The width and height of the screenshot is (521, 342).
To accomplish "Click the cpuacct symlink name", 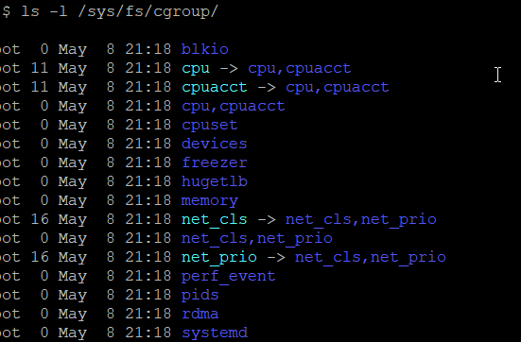I will pyautogui.click(x=215, y=87).
